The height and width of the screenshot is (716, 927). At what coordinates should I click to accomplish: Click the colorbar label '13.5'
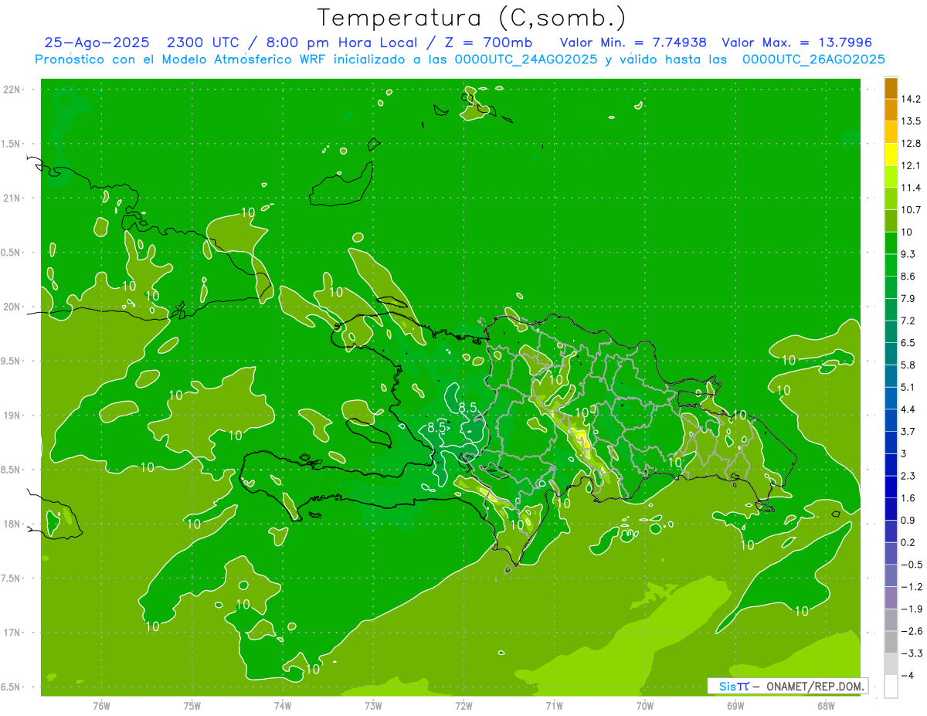click(x=910, y=121)
